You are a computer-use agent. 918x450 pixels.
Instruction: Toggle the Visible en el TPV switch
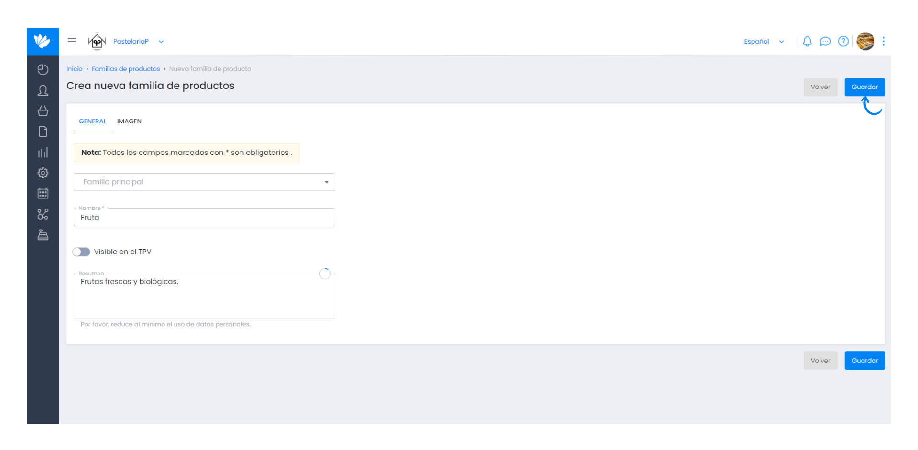(81, 252)
